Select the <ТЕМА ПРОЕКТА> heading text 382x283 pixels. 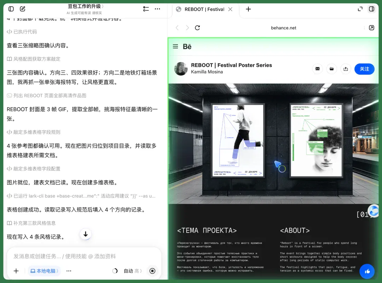pos(207,231)
